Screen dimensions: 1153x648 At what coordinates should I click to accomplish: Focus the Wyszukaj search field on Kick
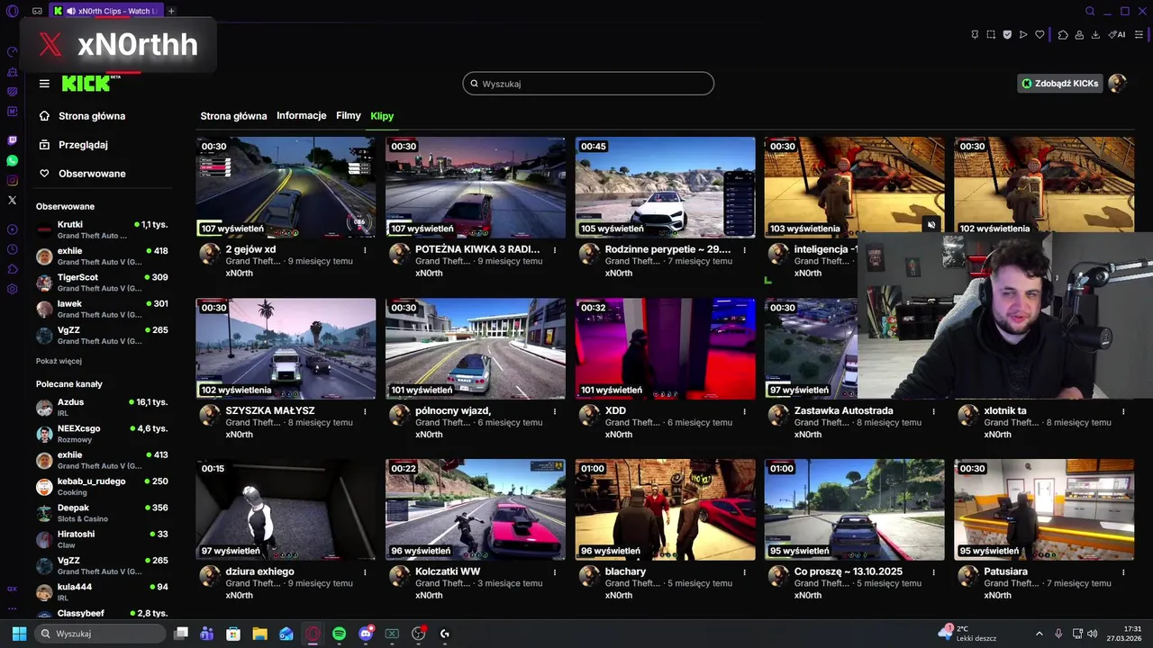coord(588,84)
